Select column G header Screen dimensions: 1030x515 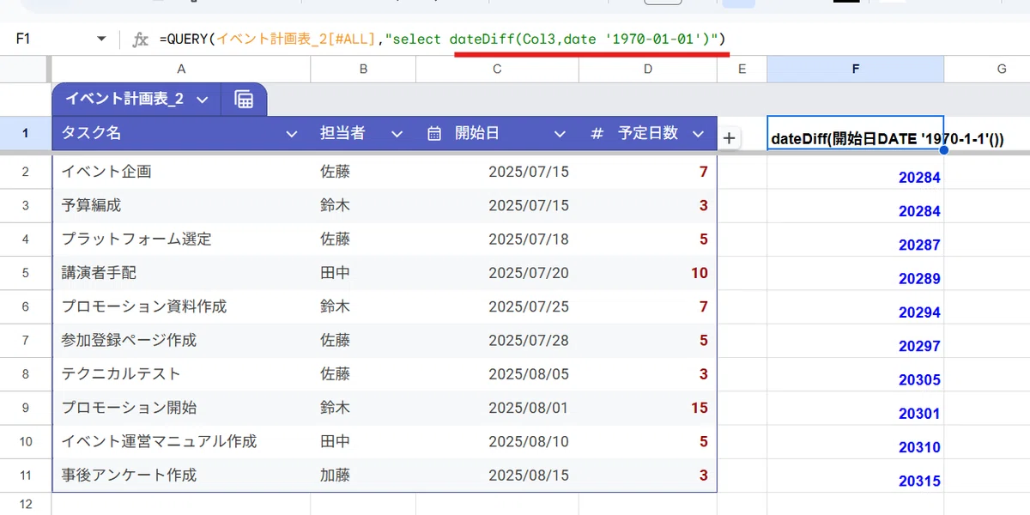tap(1001, 70)
